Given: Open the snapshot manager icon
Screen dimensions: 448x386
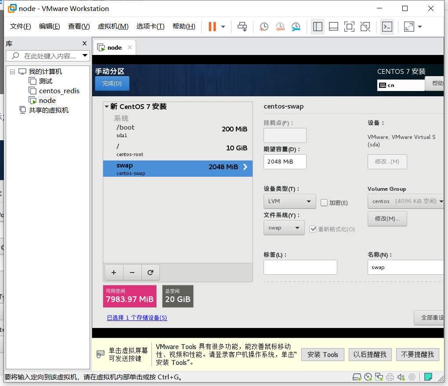Looking at the screenshot, I should click(296, 26).
